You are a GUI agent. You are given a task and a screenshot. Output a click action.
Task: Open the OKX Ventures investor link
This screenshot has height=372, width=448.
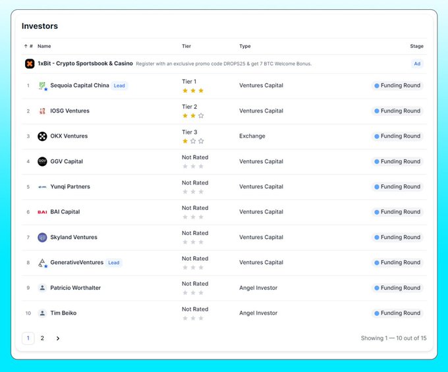[x=69, y=136]
